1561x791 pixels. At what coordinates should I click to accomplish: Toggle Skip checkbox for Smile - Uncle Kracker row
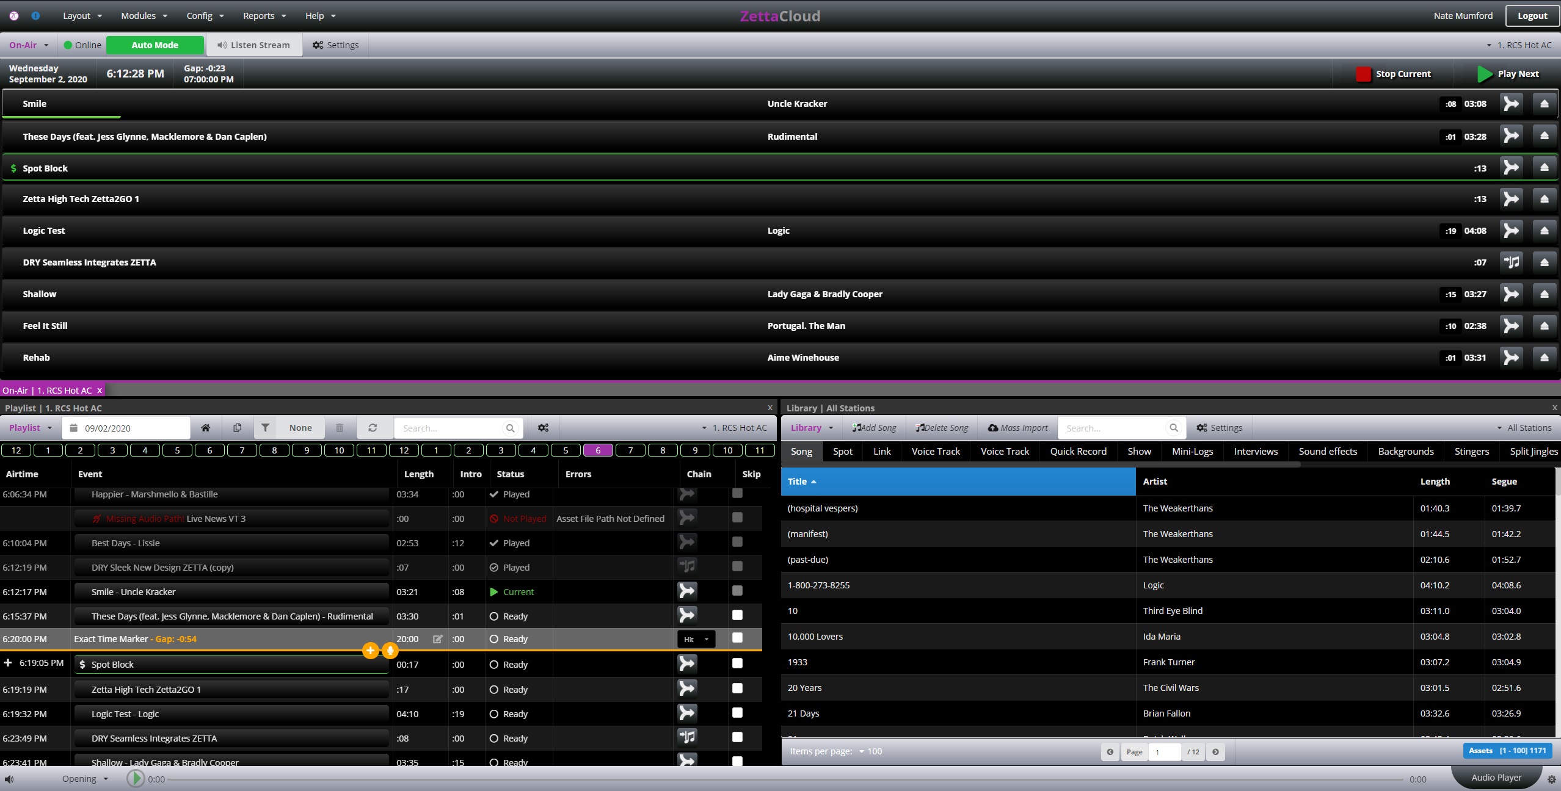click(x=737, y=591)
